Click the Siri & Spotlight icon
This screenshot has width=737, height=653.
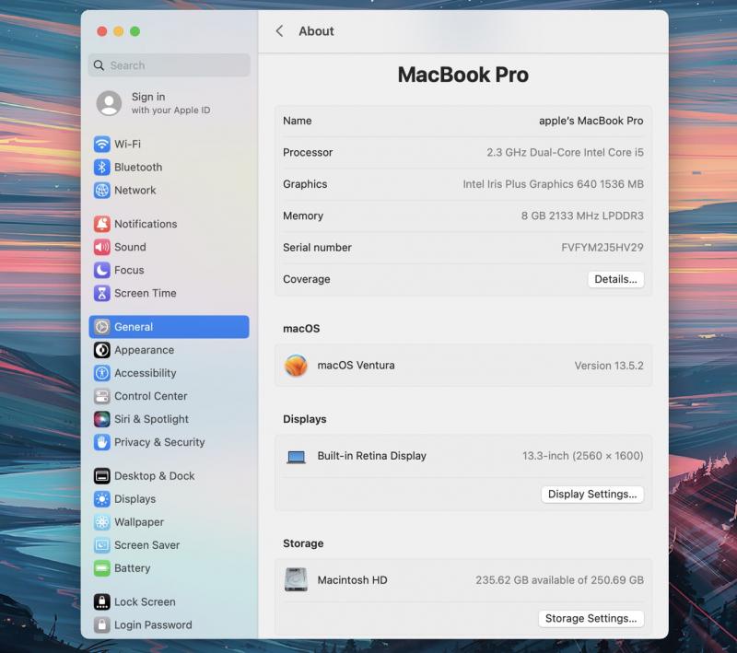102,418
